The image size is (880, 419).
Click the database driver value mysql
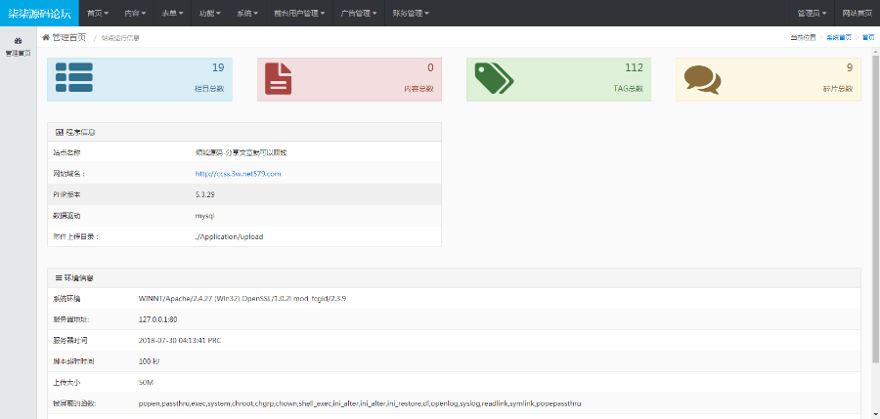point(205,216)
